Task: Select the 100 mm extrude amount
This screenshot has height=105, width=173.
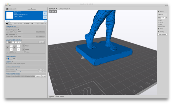Action: point(27,52)
